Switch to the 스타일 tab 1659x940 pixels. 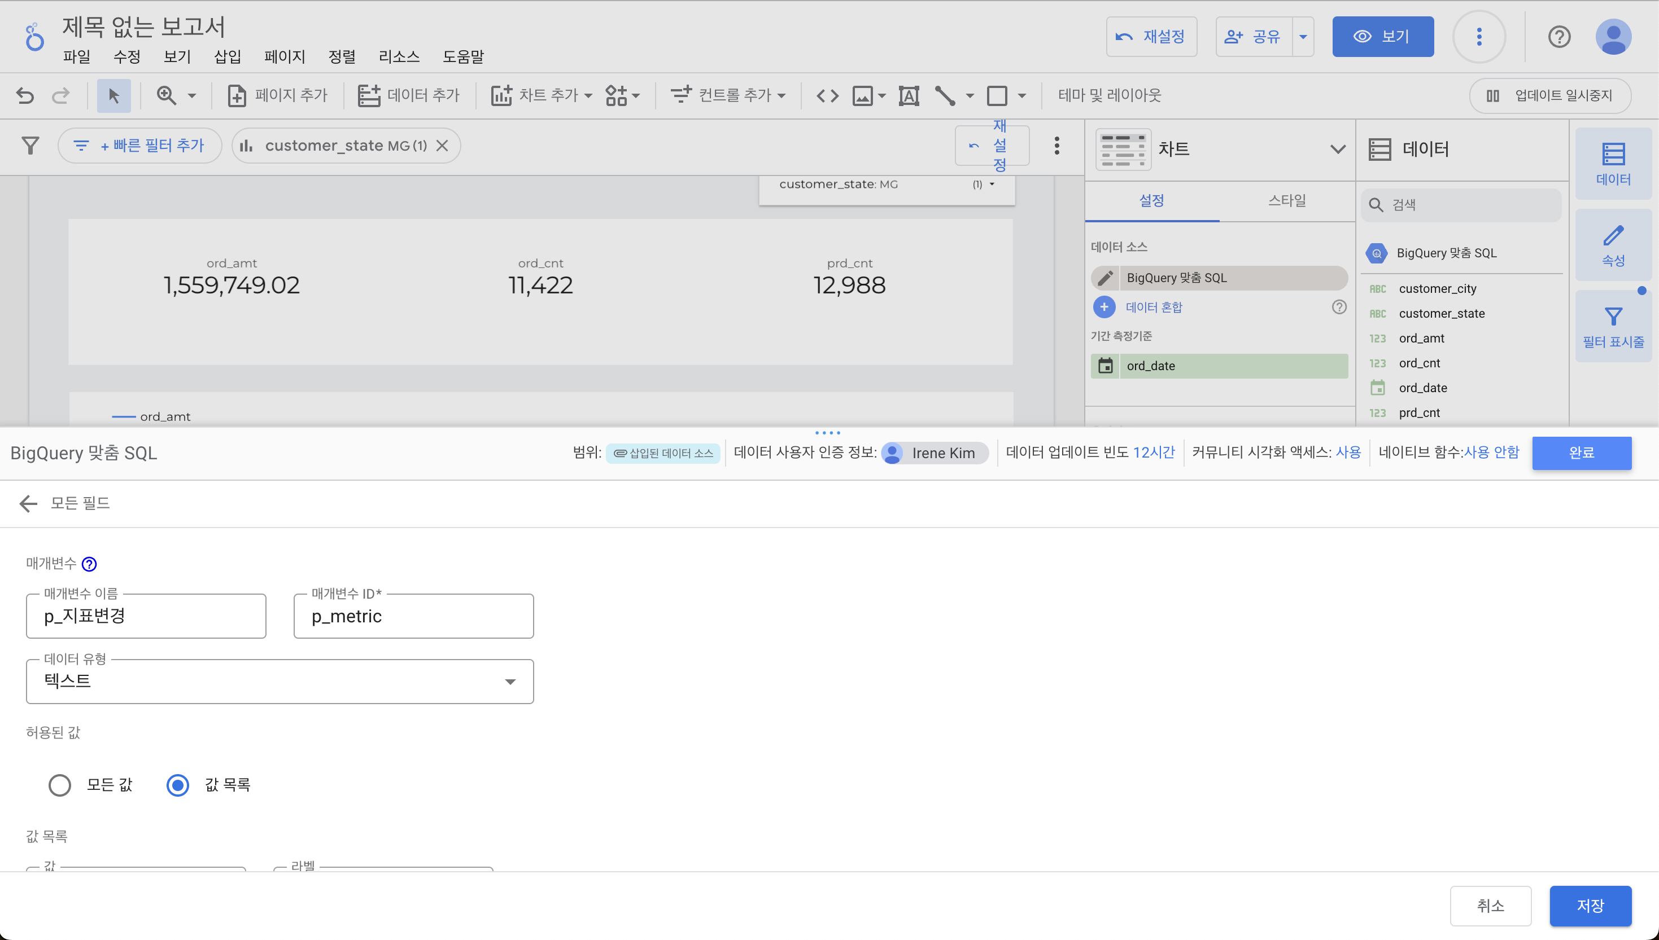tap(1286, 200)
